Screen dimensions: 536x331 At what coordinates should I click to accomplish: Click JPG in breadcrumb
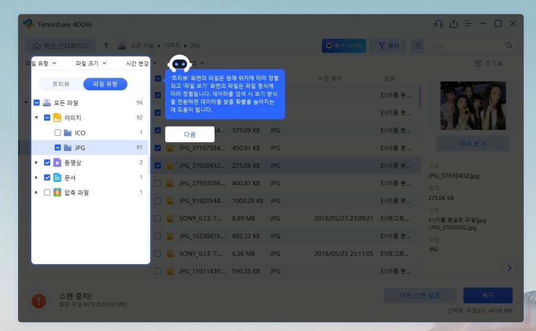pyautogui.click(x=195, y=45)
